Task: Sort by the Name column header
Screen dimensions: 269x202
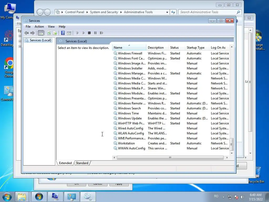Action: click(x=129, y=48)
